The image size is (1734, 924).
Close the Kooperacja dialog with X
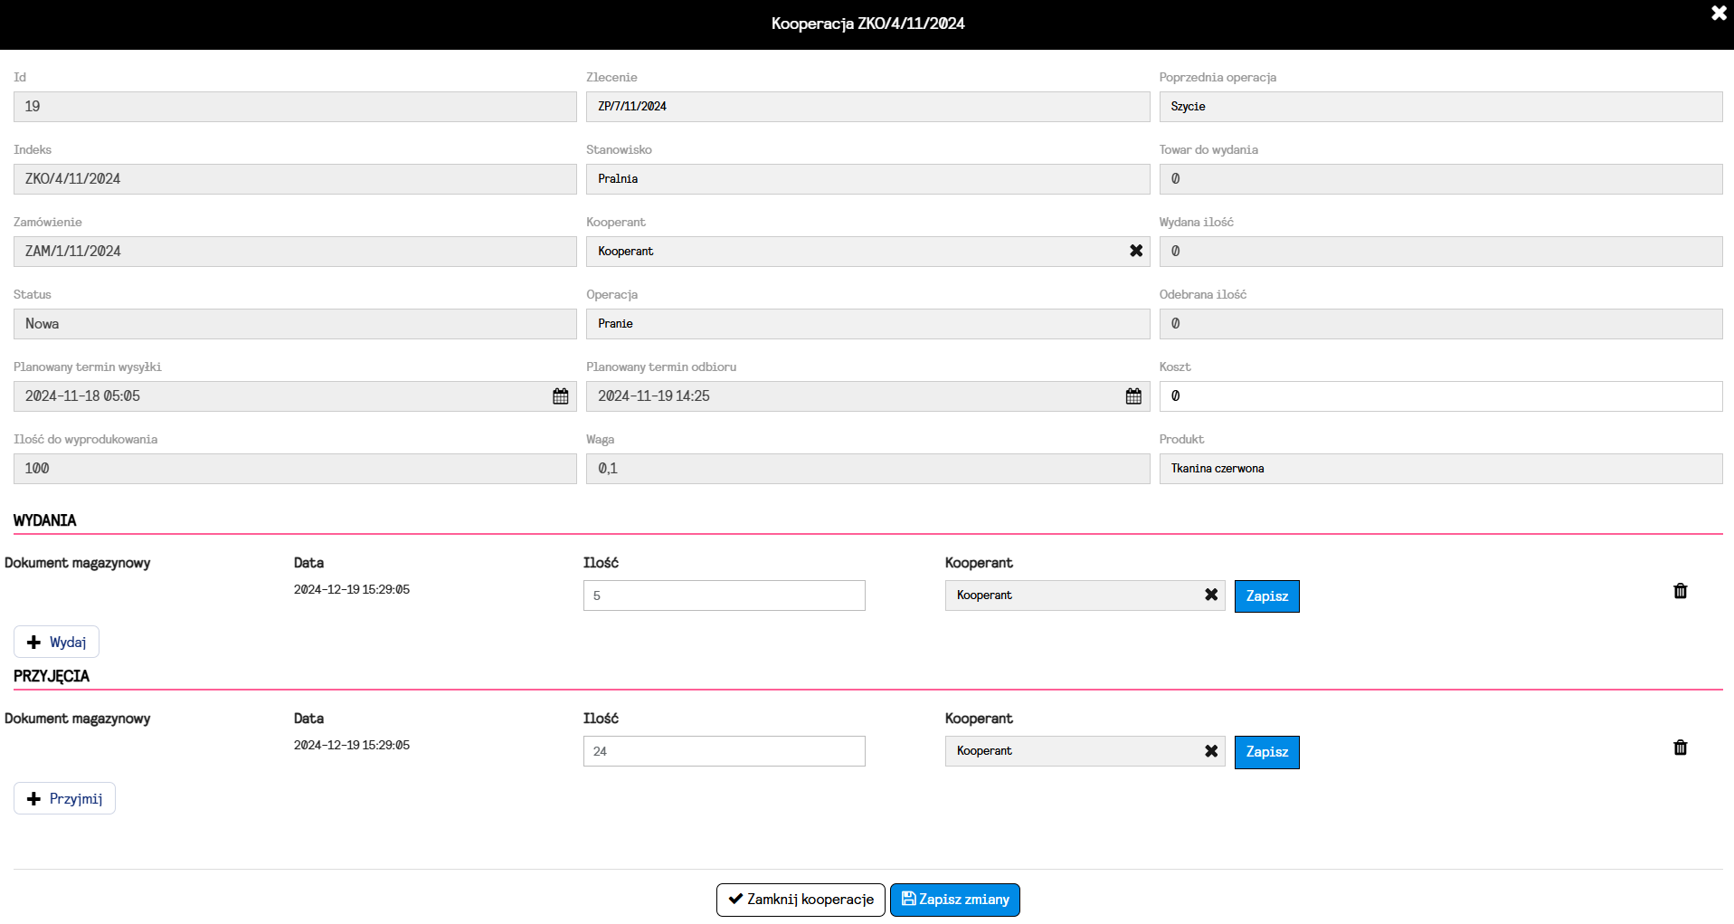coord(1719,14)
